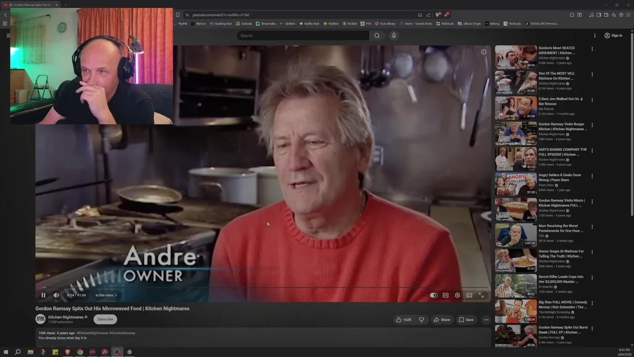Open the PayPal bookmark
The image size is (634, 357).
(x=181, y=23)
